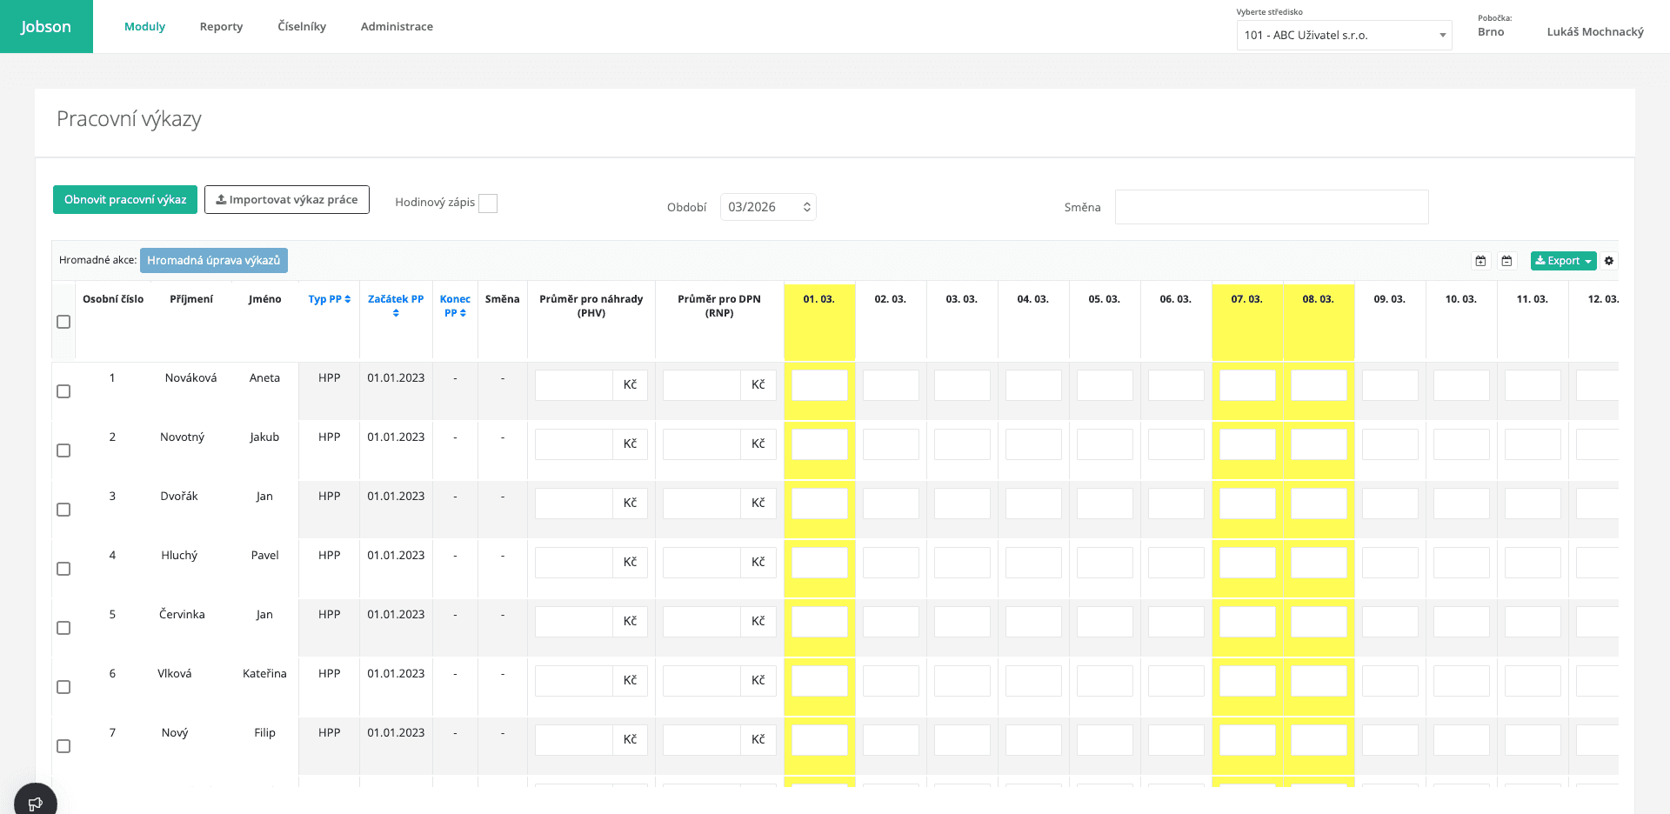
Task: Click the Jobson logo
Action: pos(46,27)
